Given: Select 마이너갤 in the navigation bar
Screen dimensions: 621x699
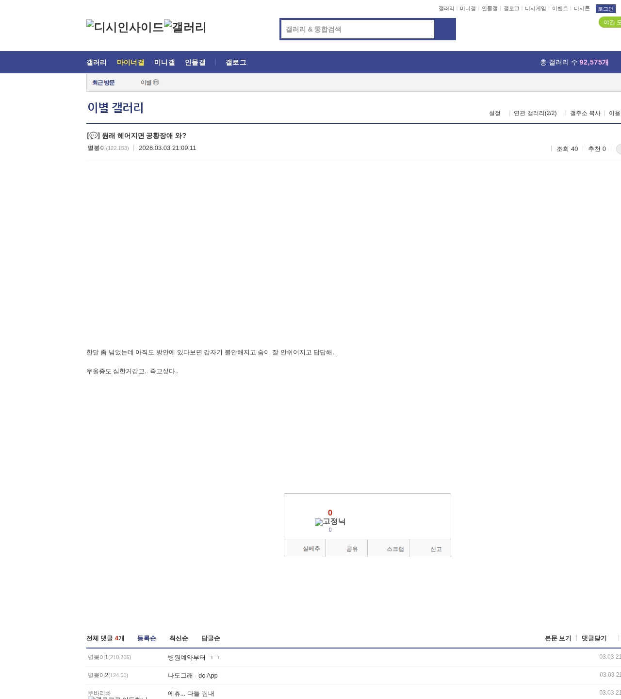Looking at the screenshot, I should pos(131,62).
